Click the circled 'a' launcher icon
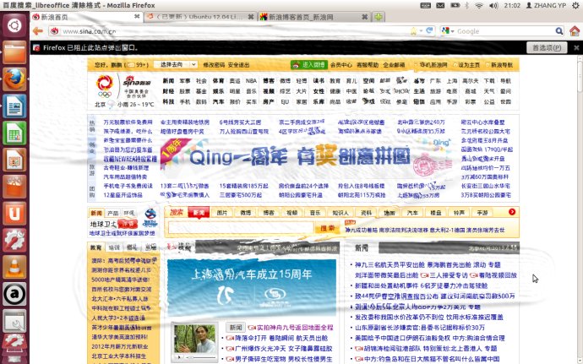The width and height of the screenshot is (583, 364). pos(14,293)
